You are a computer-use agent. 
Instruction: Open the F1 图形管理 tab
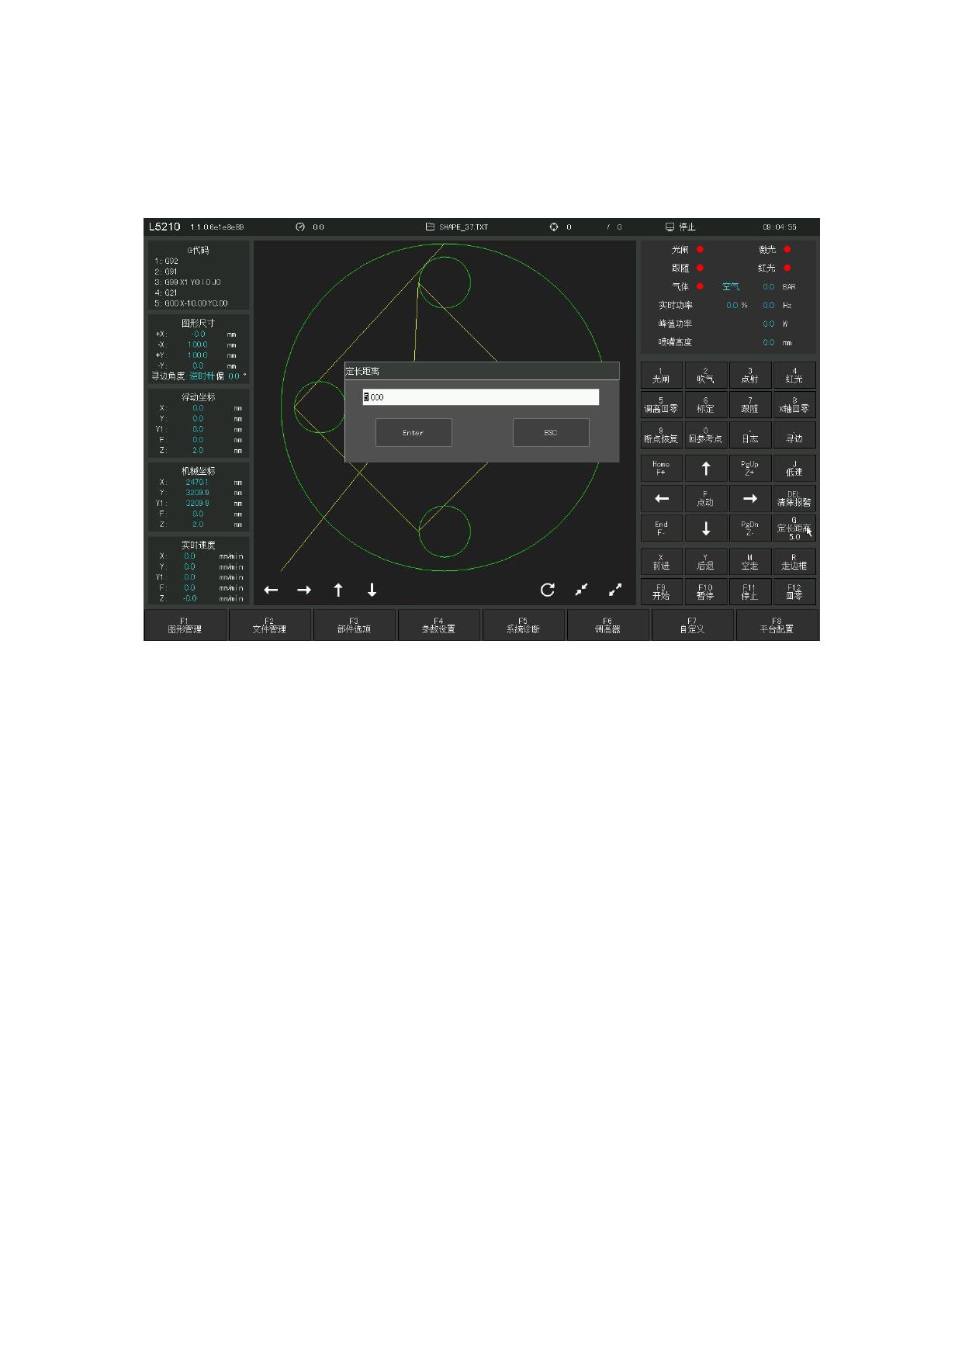pyautogui.click(x=185, y=625)
